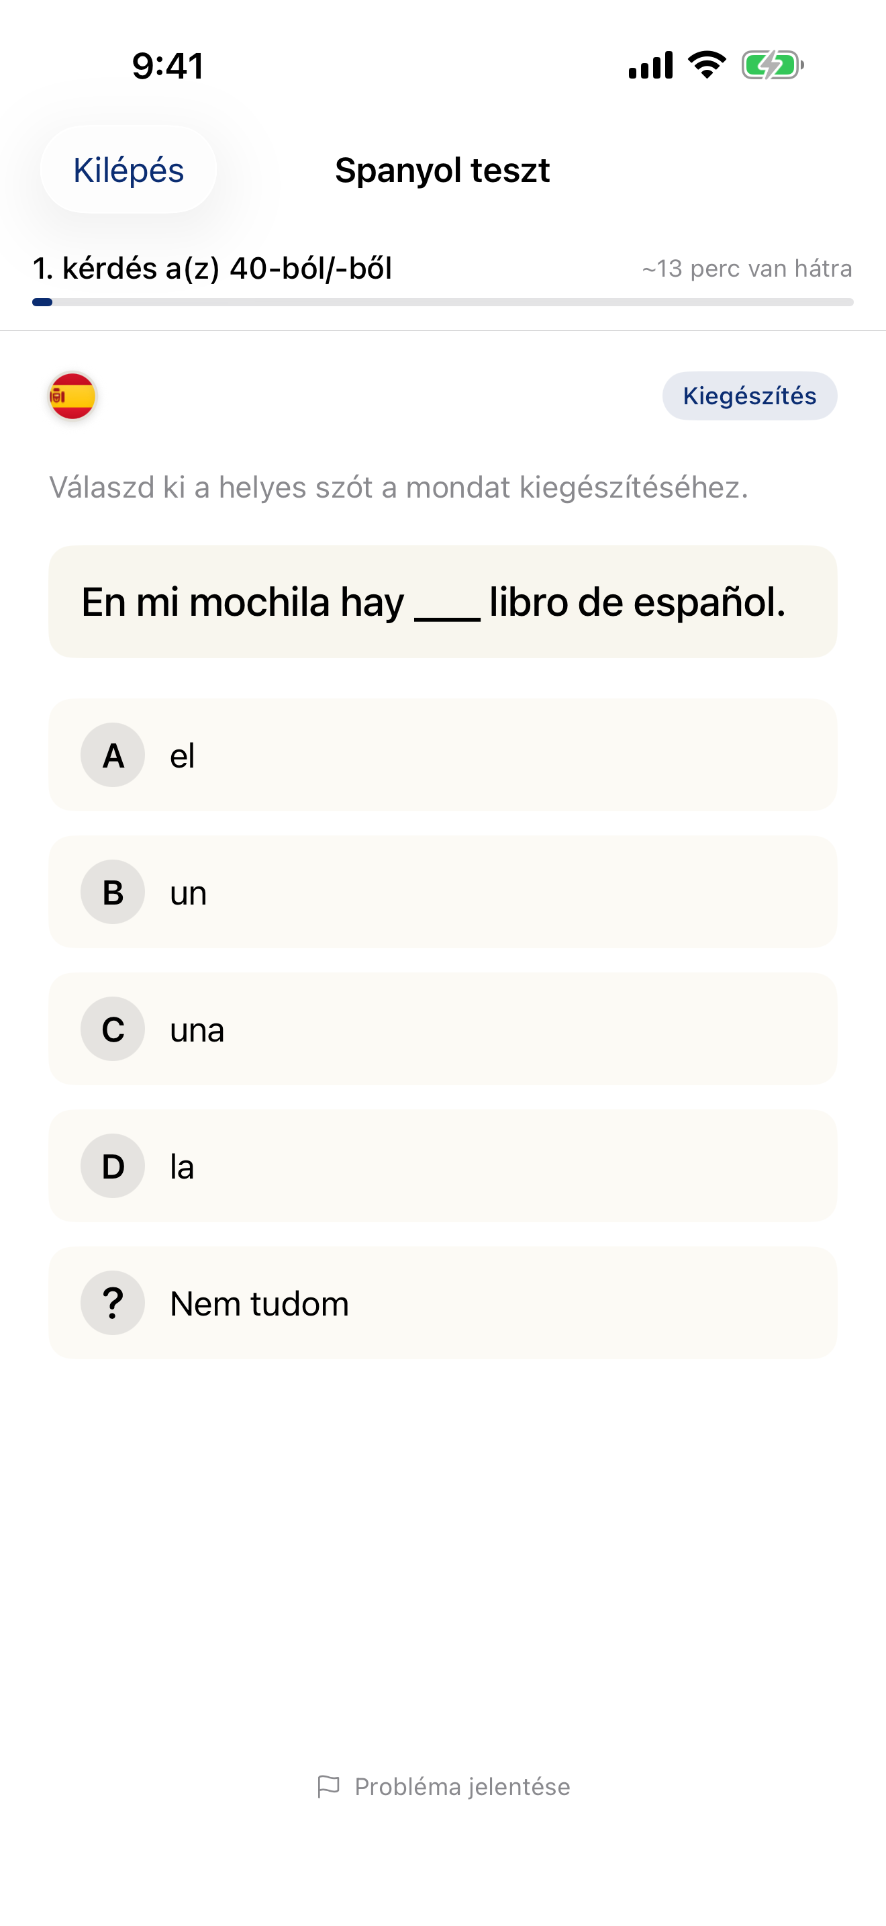Tap the Spanyol teszt title
Screen dimensions: 886x1926
[x=442, y=171]
